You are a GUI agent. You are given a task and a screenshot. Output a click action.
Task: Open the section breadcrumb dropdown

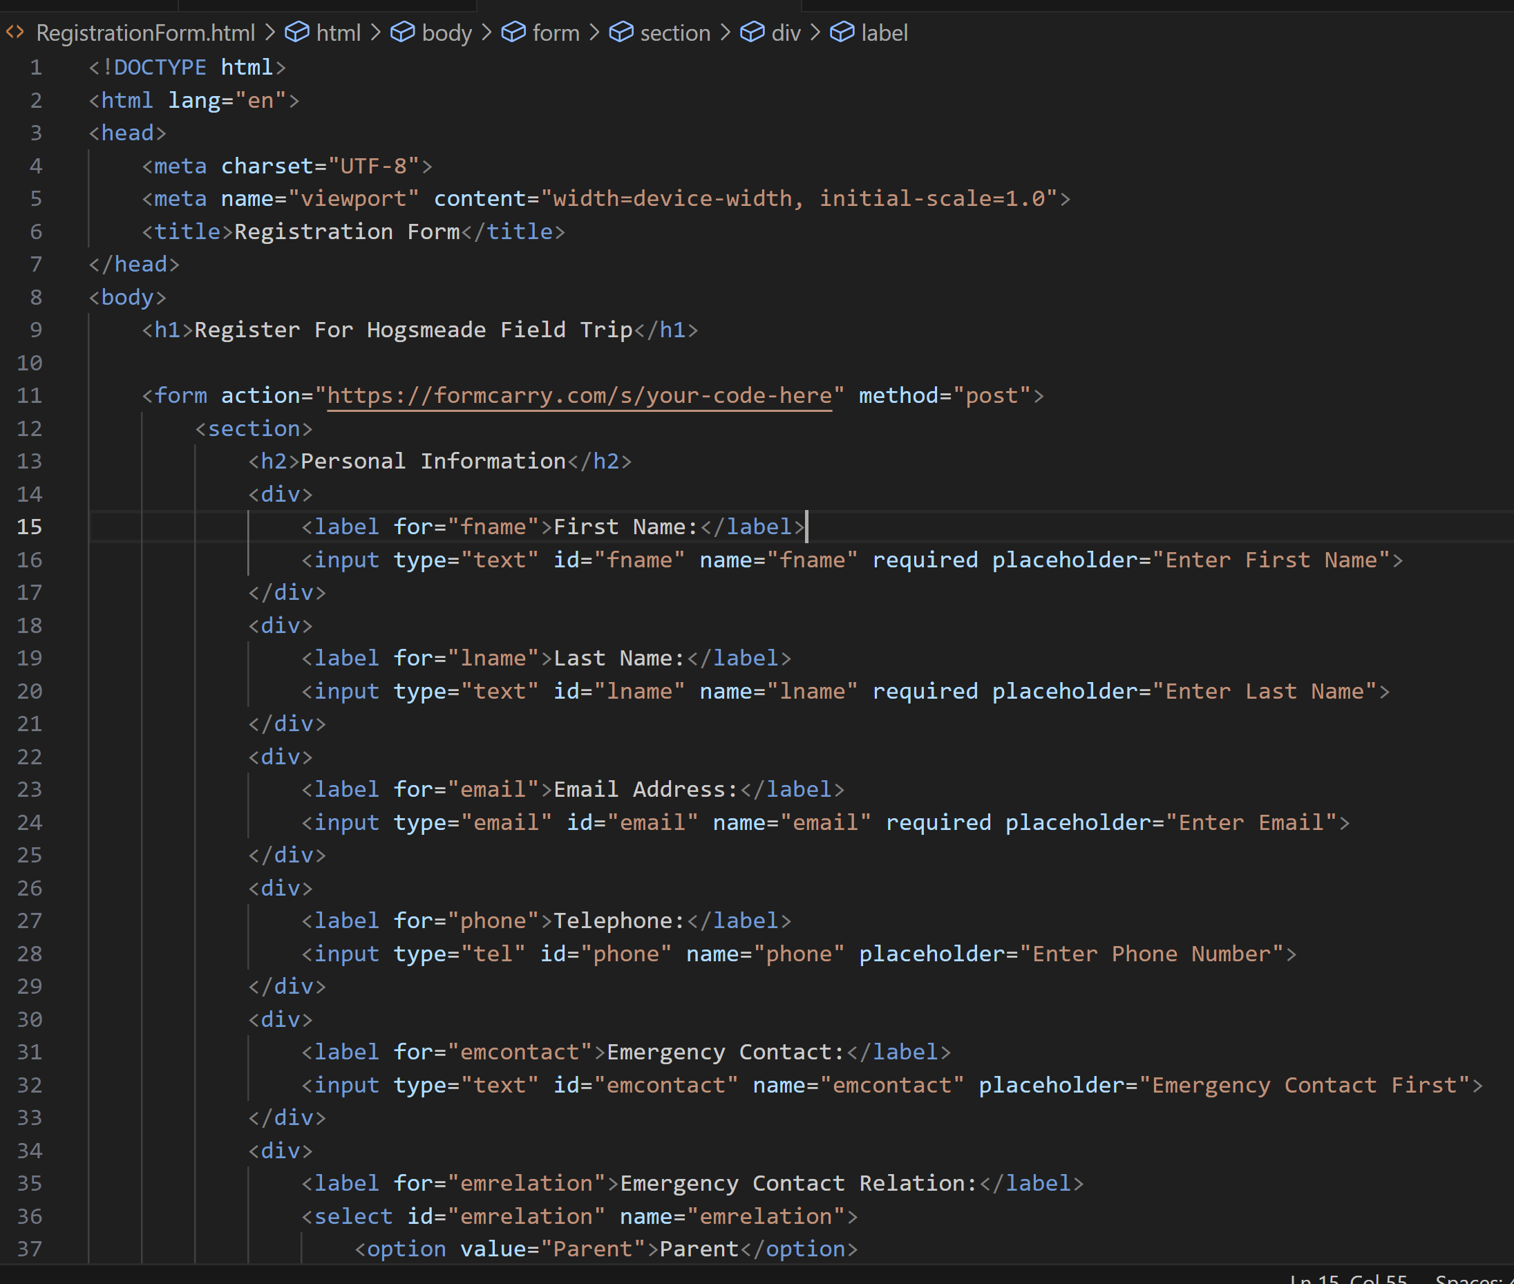click(x=674, y=32)
